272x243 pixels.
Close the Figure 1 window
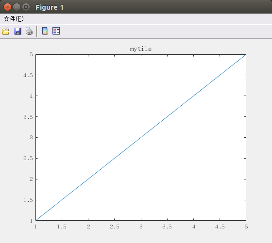coord(7,7)
